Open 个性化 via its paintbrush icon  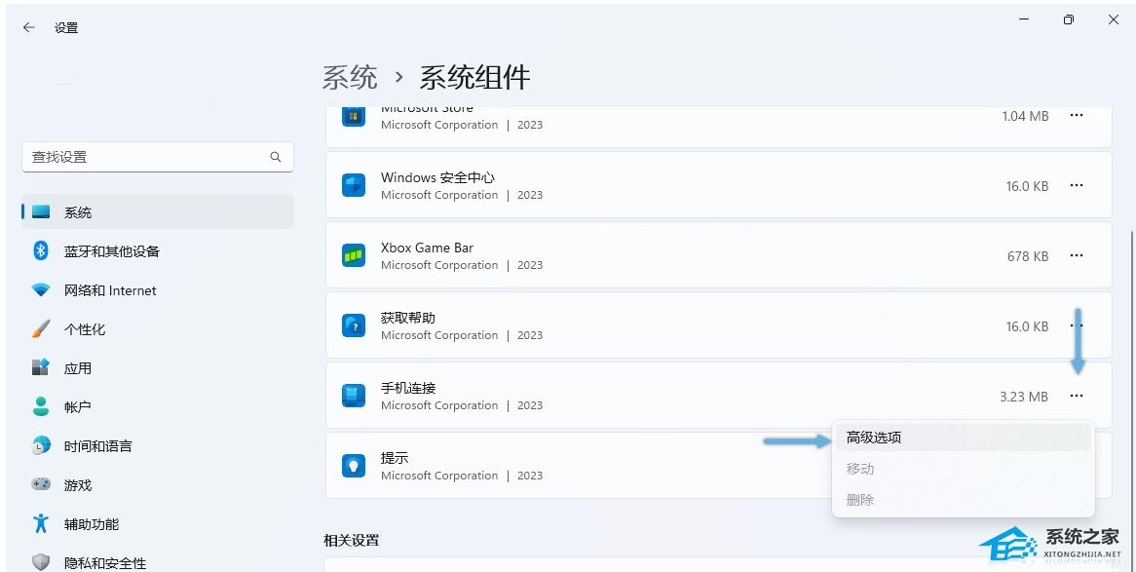click(x=41, y=329)
